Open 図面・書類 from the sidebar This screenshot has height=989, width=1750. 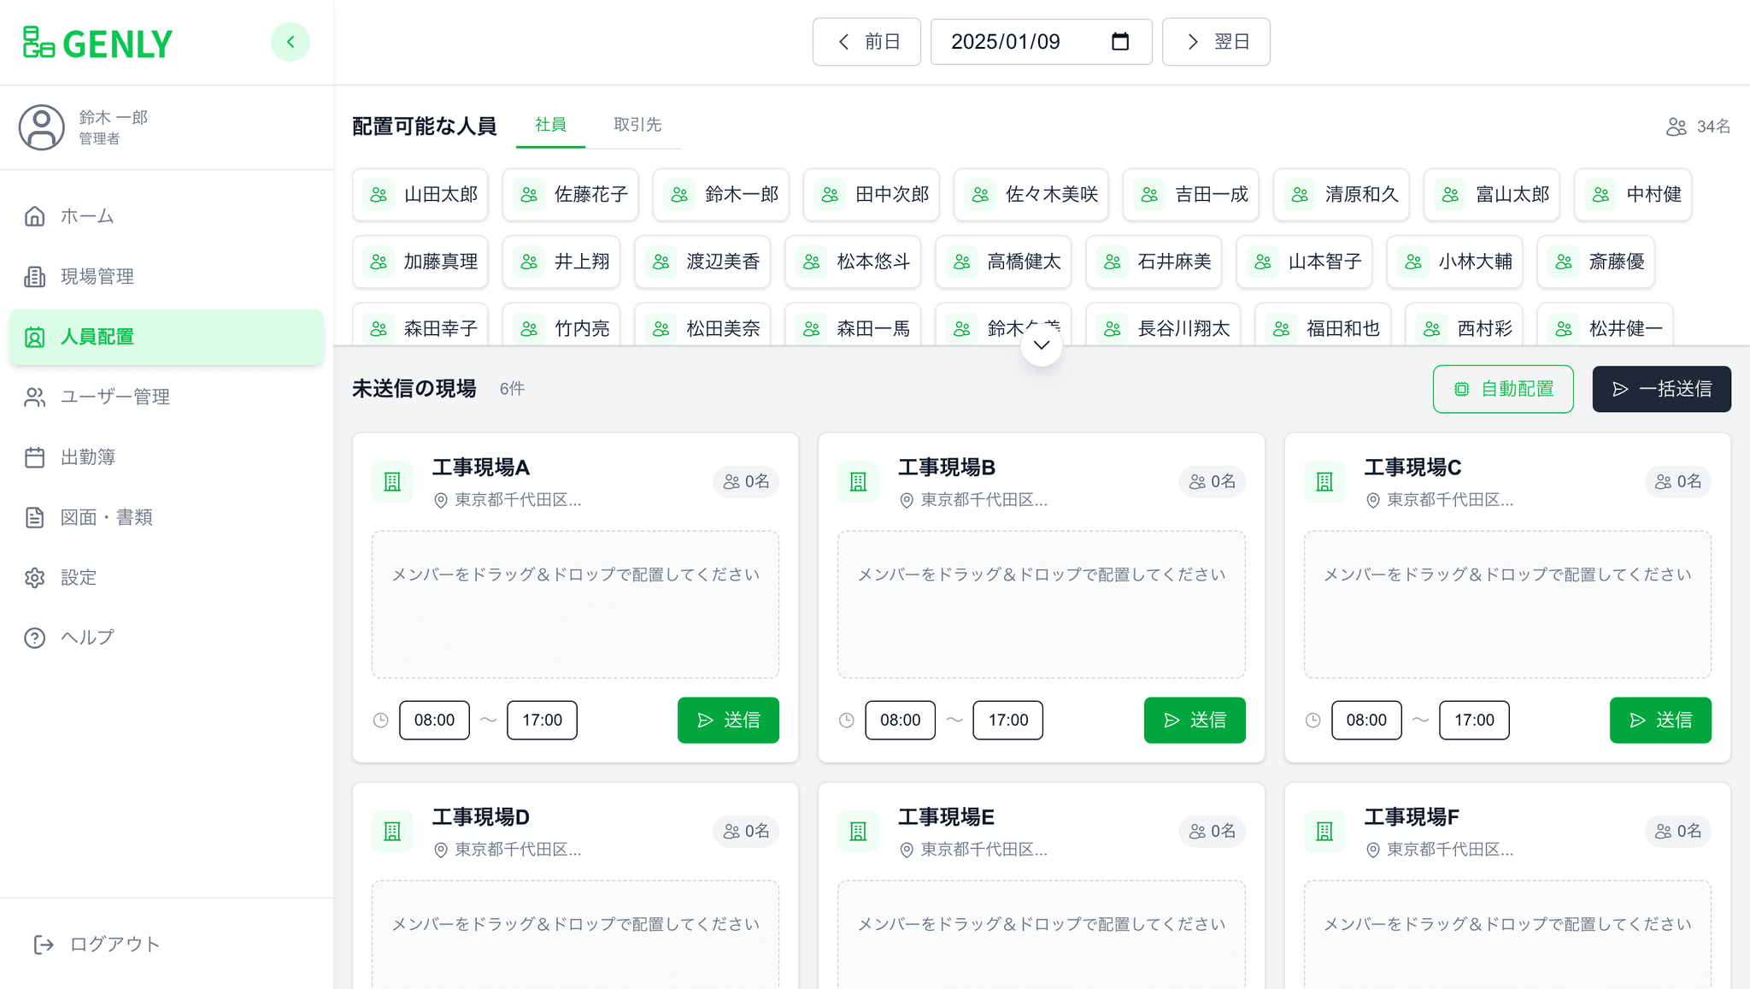click(105, 517)
